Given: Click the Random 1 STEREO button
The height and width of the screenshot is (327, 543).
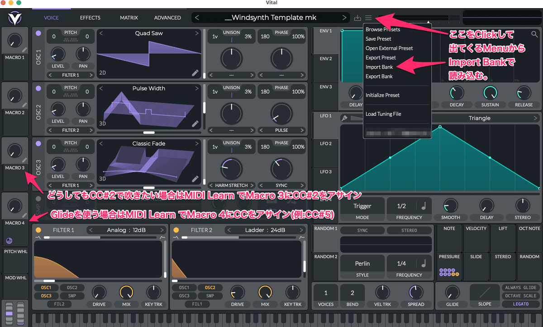Looking at the screenshot, I should click(x=409, y=231).
